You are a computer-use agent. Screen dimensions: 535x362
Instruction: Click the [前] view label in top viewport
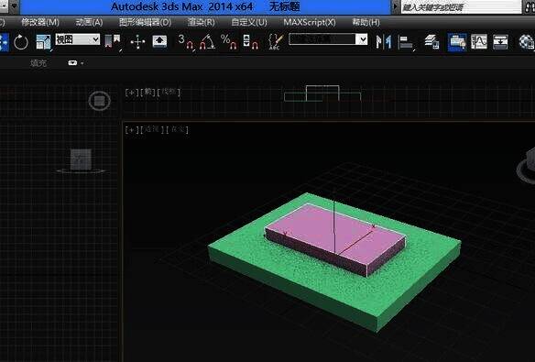point(147,92)
